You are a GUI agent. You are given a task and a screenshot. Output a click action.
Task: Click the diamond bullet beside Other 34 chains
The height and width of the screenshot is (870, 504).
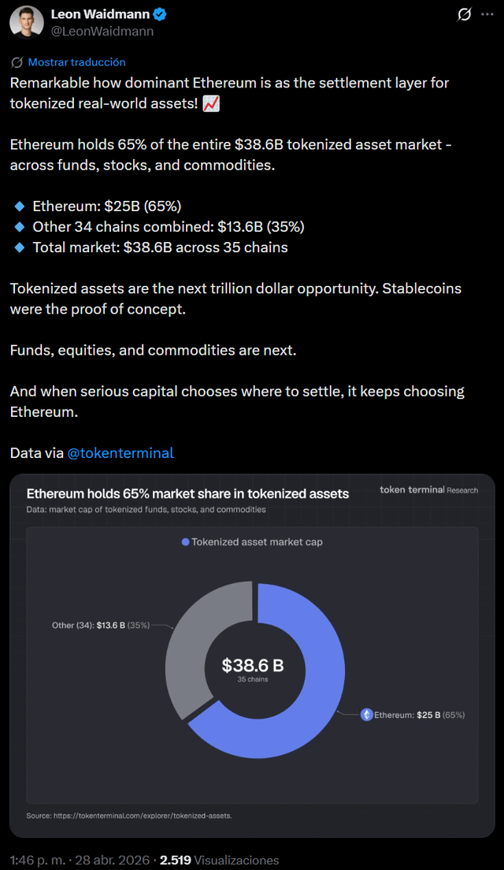point(20,227)
